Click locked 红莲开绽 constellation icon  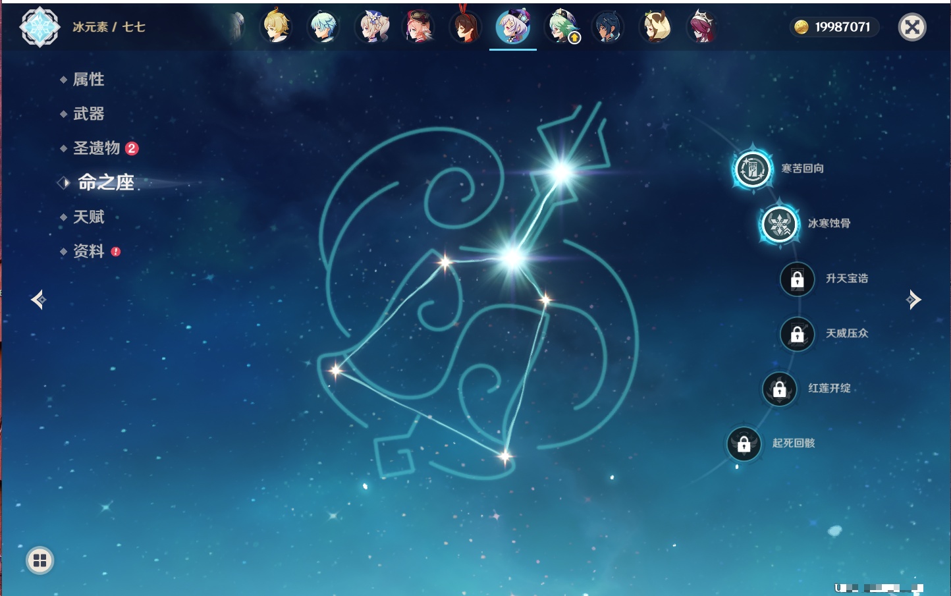click(780, 389)
